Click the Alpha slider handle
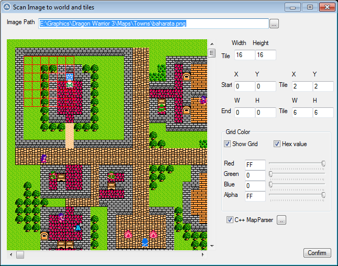338x266 pixels. [323, 195]
